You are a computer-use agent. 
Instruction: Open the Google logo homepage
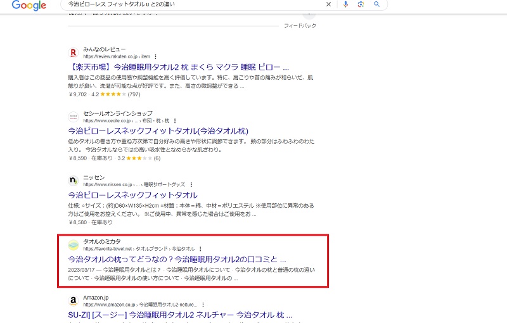pos(29,5)
